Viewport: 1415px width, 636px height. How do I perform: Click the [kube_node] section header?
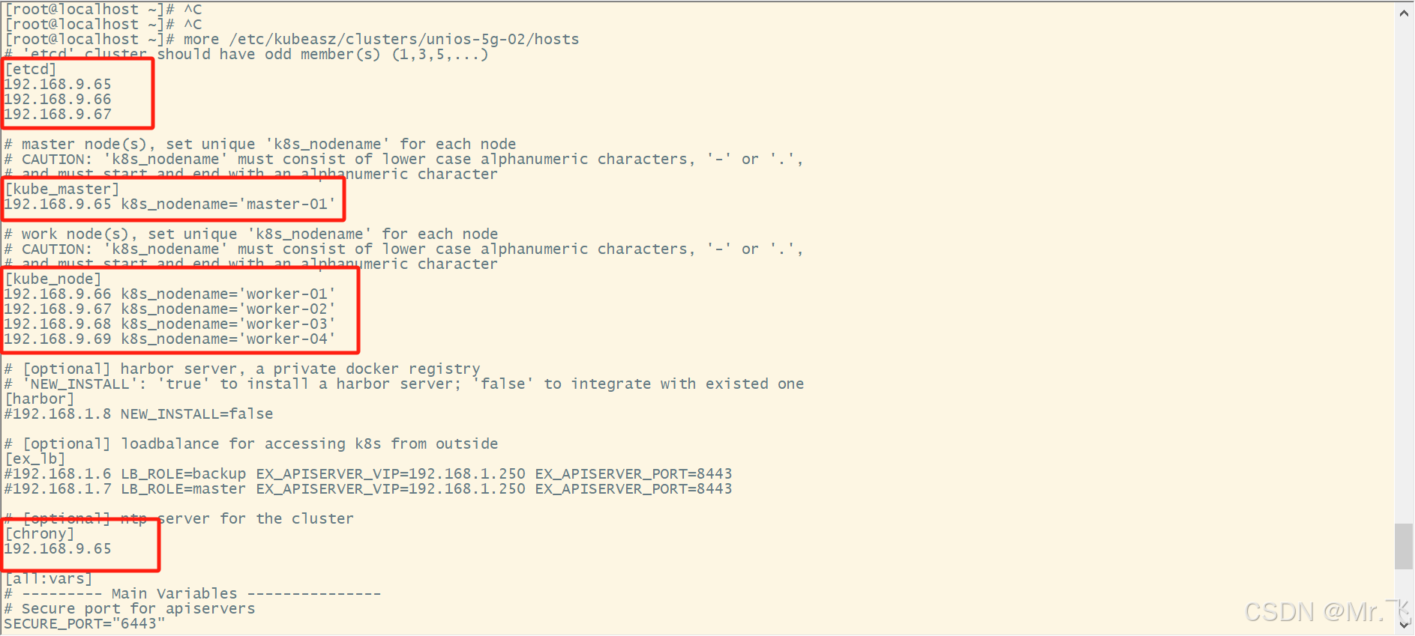tap(53, 279)
